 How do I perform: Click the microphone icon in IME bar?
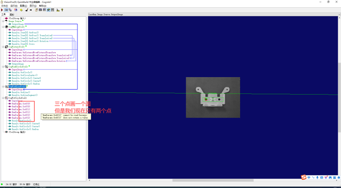coord(317,178)
